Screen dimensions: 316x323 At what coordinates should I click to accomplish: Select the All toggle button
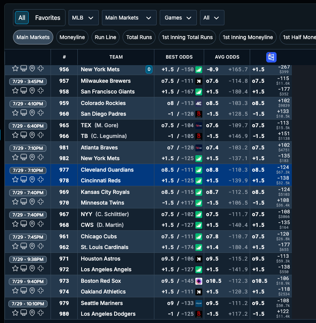click(x=22, y=18)
